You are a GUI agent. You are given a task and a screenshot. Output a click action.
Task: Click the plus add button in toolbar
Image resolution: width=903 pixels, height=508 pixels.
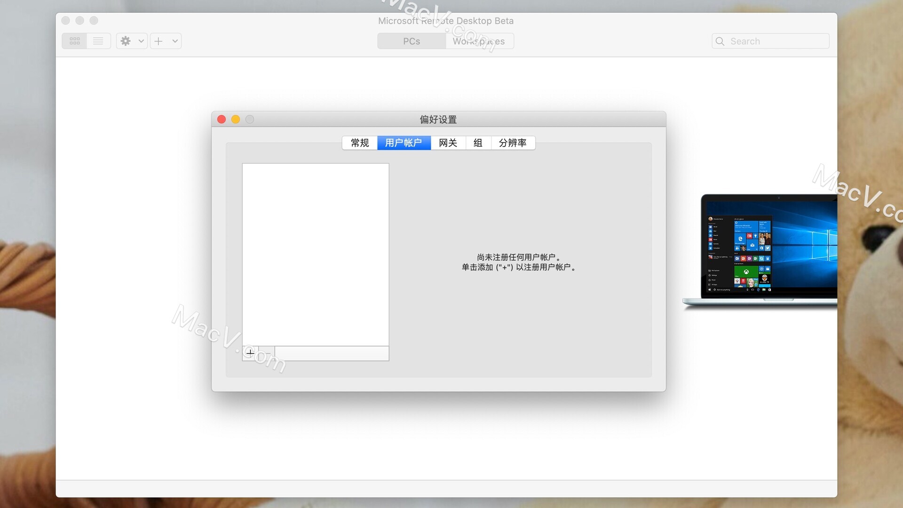coord(158,41)
